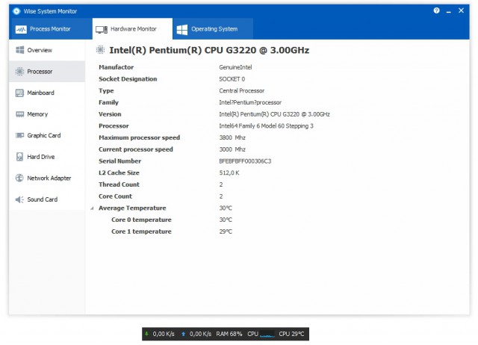The width and height of the screenshot is (478, 345).
Task: Click the CPU usage graph in floating bar
Action: (267, 334)
